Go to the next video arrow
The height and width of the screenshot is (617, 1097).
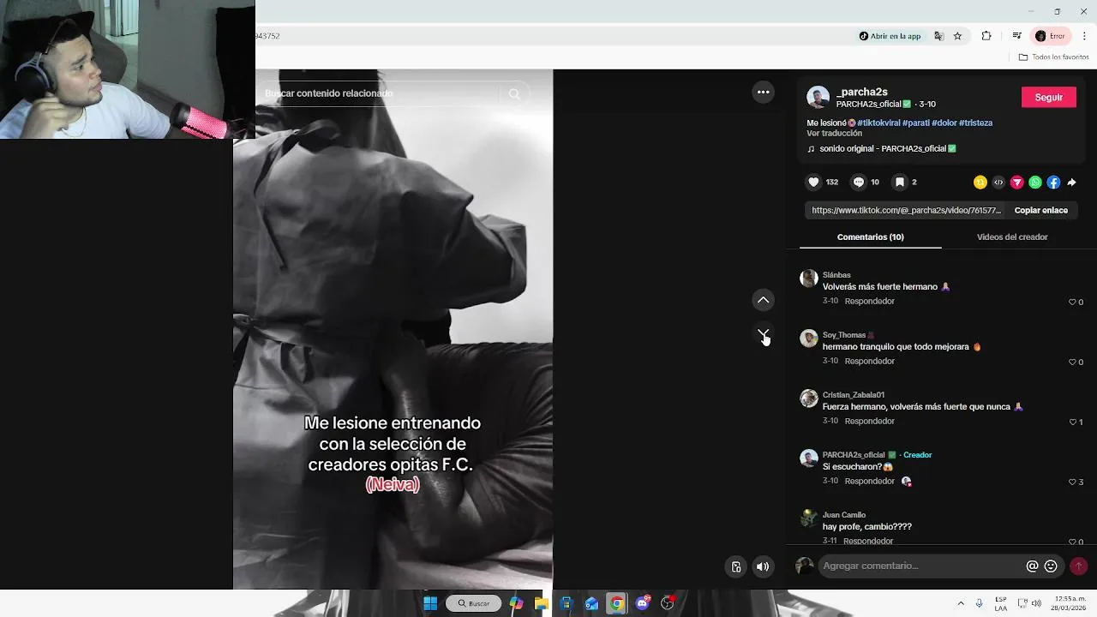click(763, 333)
